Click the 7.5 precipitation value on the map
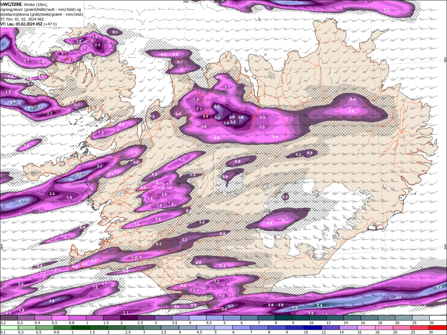 (x=295, y=308)
